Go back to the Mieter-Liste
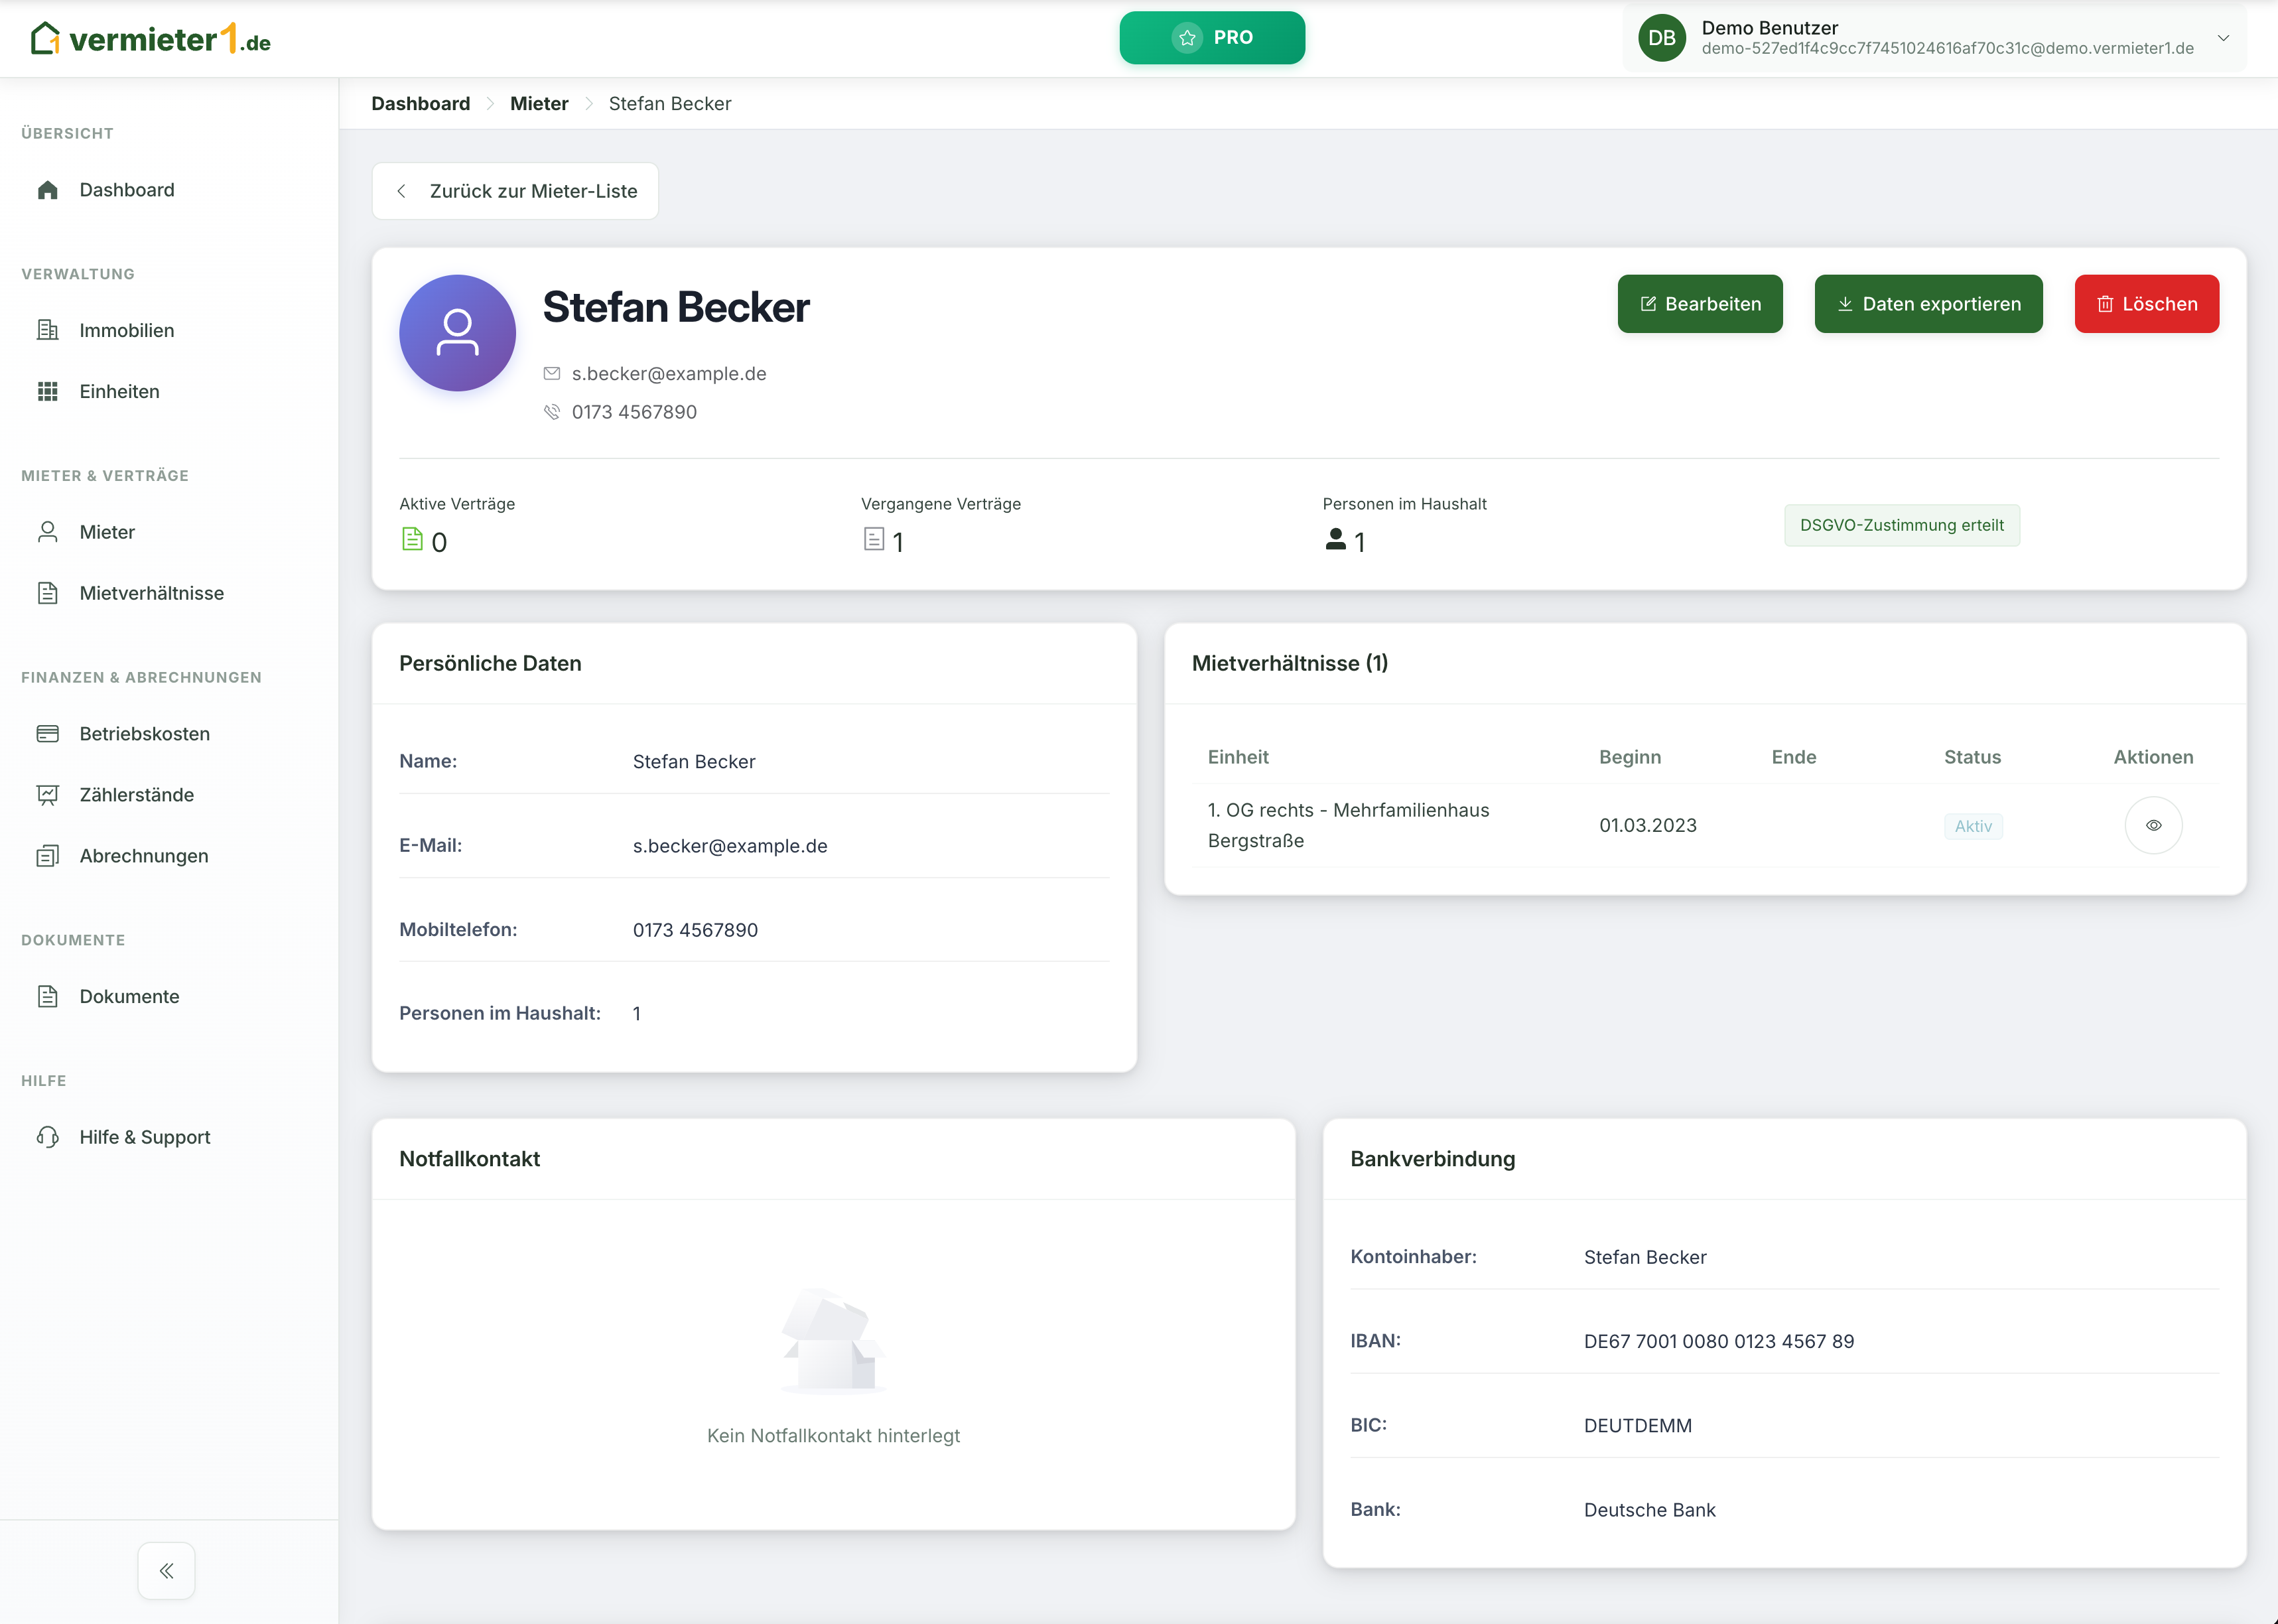 (515, 191)
